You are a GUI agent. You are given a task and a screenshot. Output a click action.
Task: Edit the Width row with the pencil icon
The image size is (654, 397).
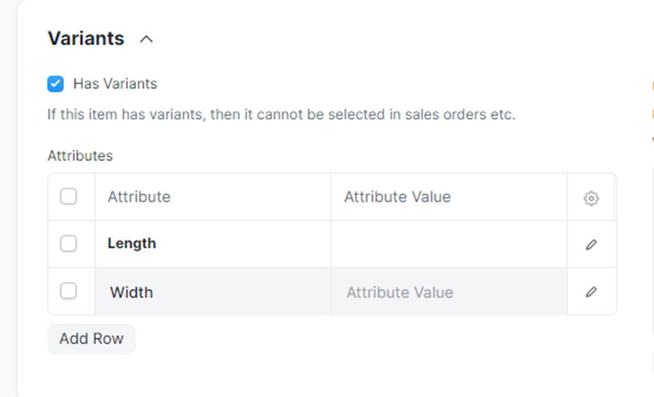click(x=591, y=292)
